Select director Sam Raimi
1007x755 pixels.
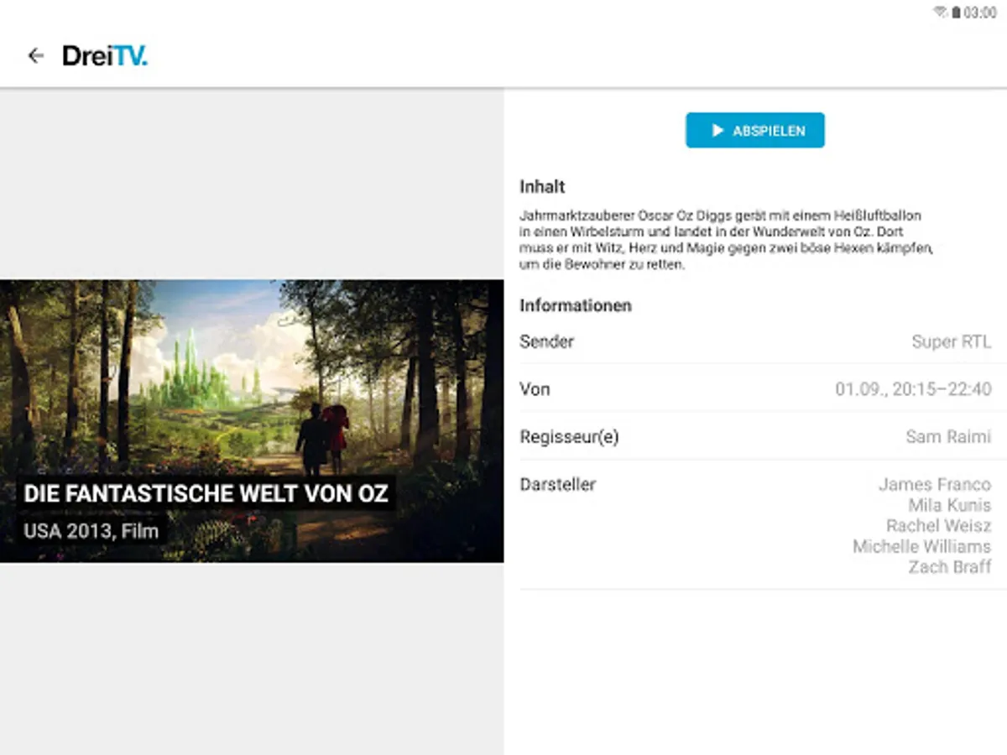[948, 437]
